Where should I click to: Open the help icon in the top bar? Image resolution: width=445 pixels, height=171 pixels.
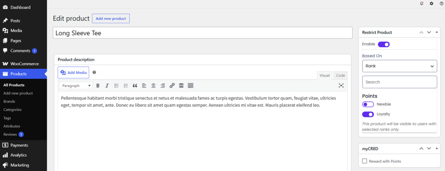442,3
